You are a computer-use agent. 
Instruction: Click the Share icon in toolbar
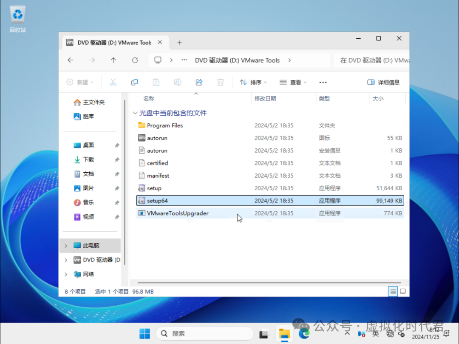pos(199,82)
